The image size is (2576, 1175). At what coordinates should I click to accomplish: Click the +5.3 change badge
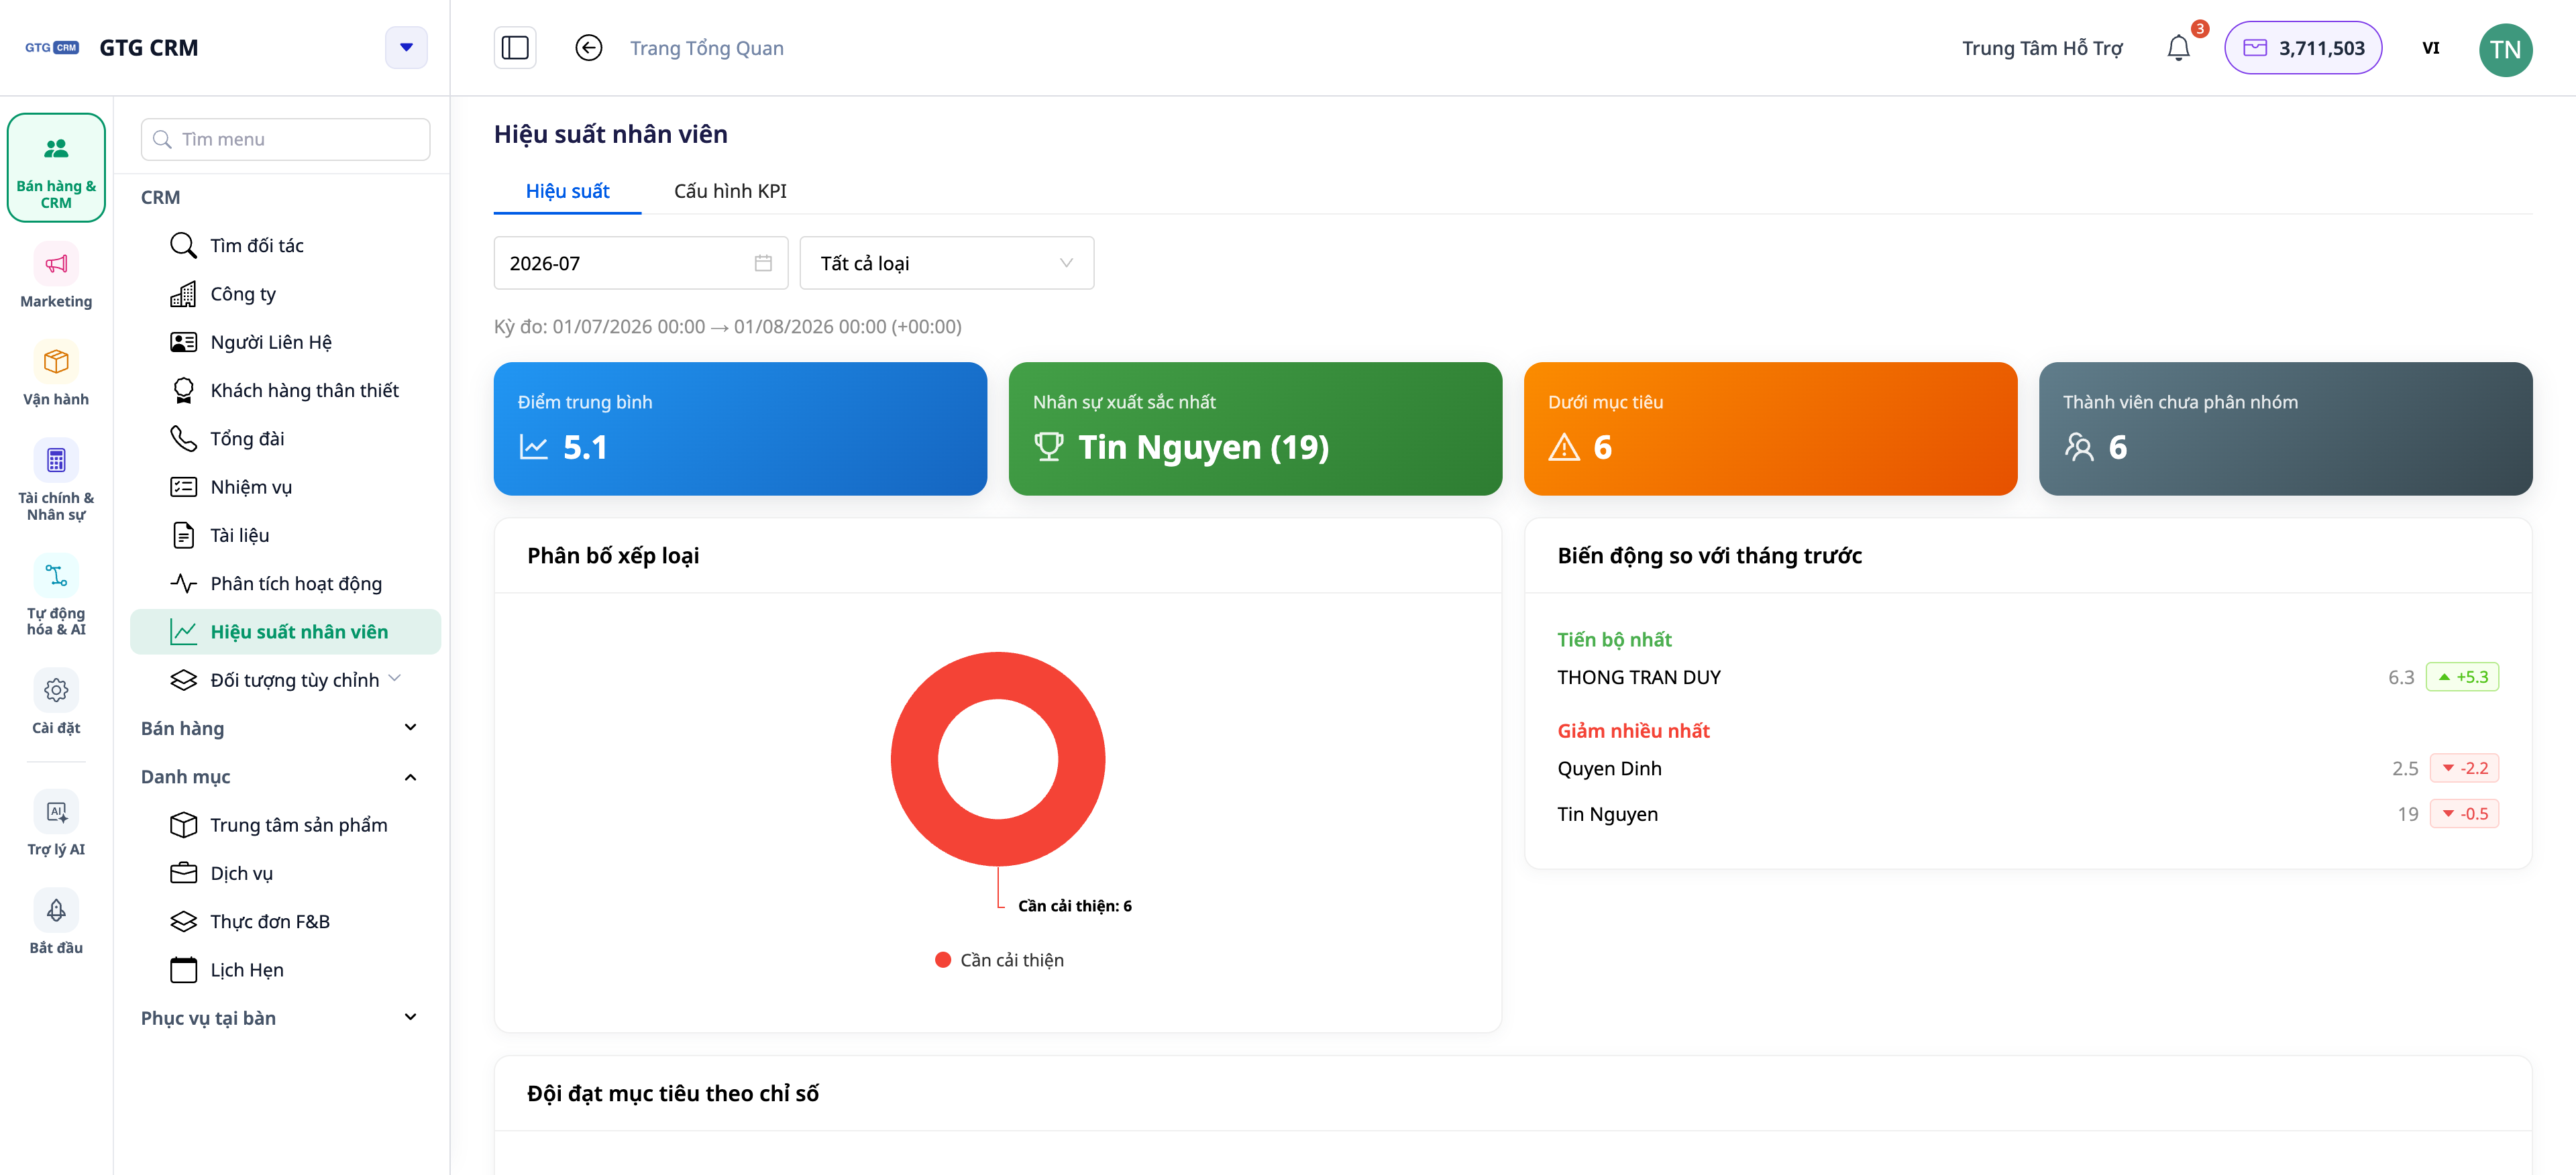(x=2461, y=677)
